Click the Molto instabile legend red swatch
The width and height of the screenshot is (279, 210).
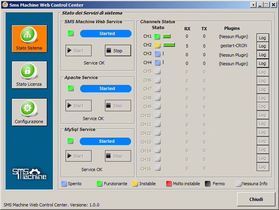coord(169,184)
